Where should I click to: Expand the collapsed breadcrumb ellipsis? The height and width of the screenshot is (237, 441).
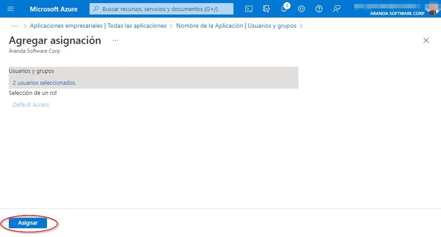pos(14,26)
